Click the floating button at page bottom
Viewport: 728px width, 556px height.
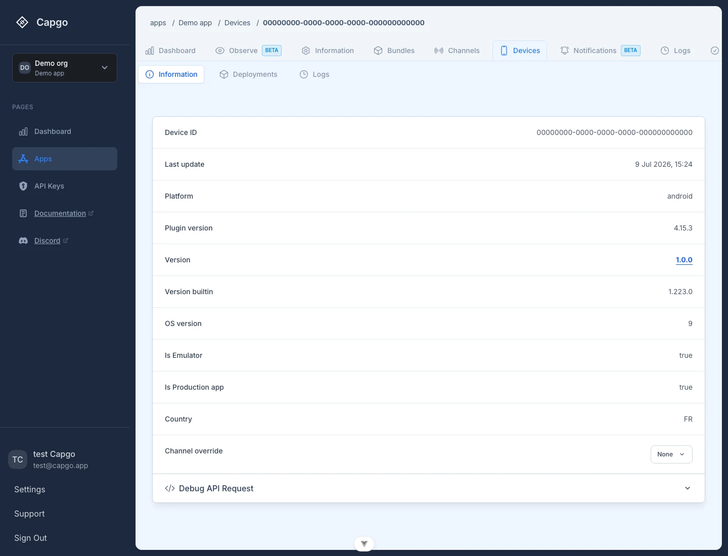364,544
